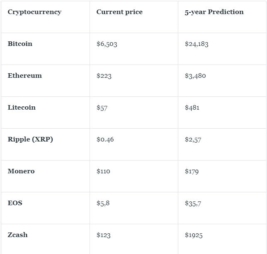Select the Ethereum row label
The width and height of the screenshot is (267, 254).
24,76
